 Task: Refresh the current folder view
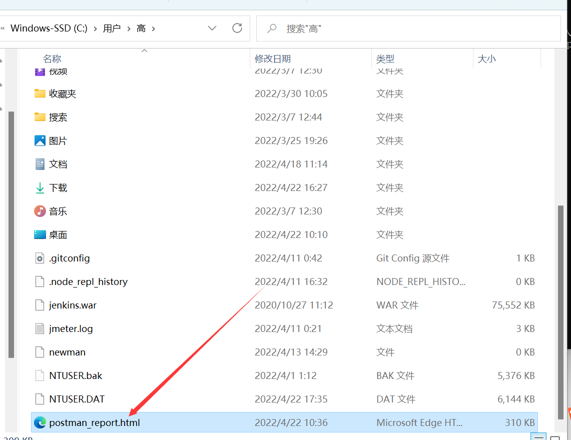point(237,28)
